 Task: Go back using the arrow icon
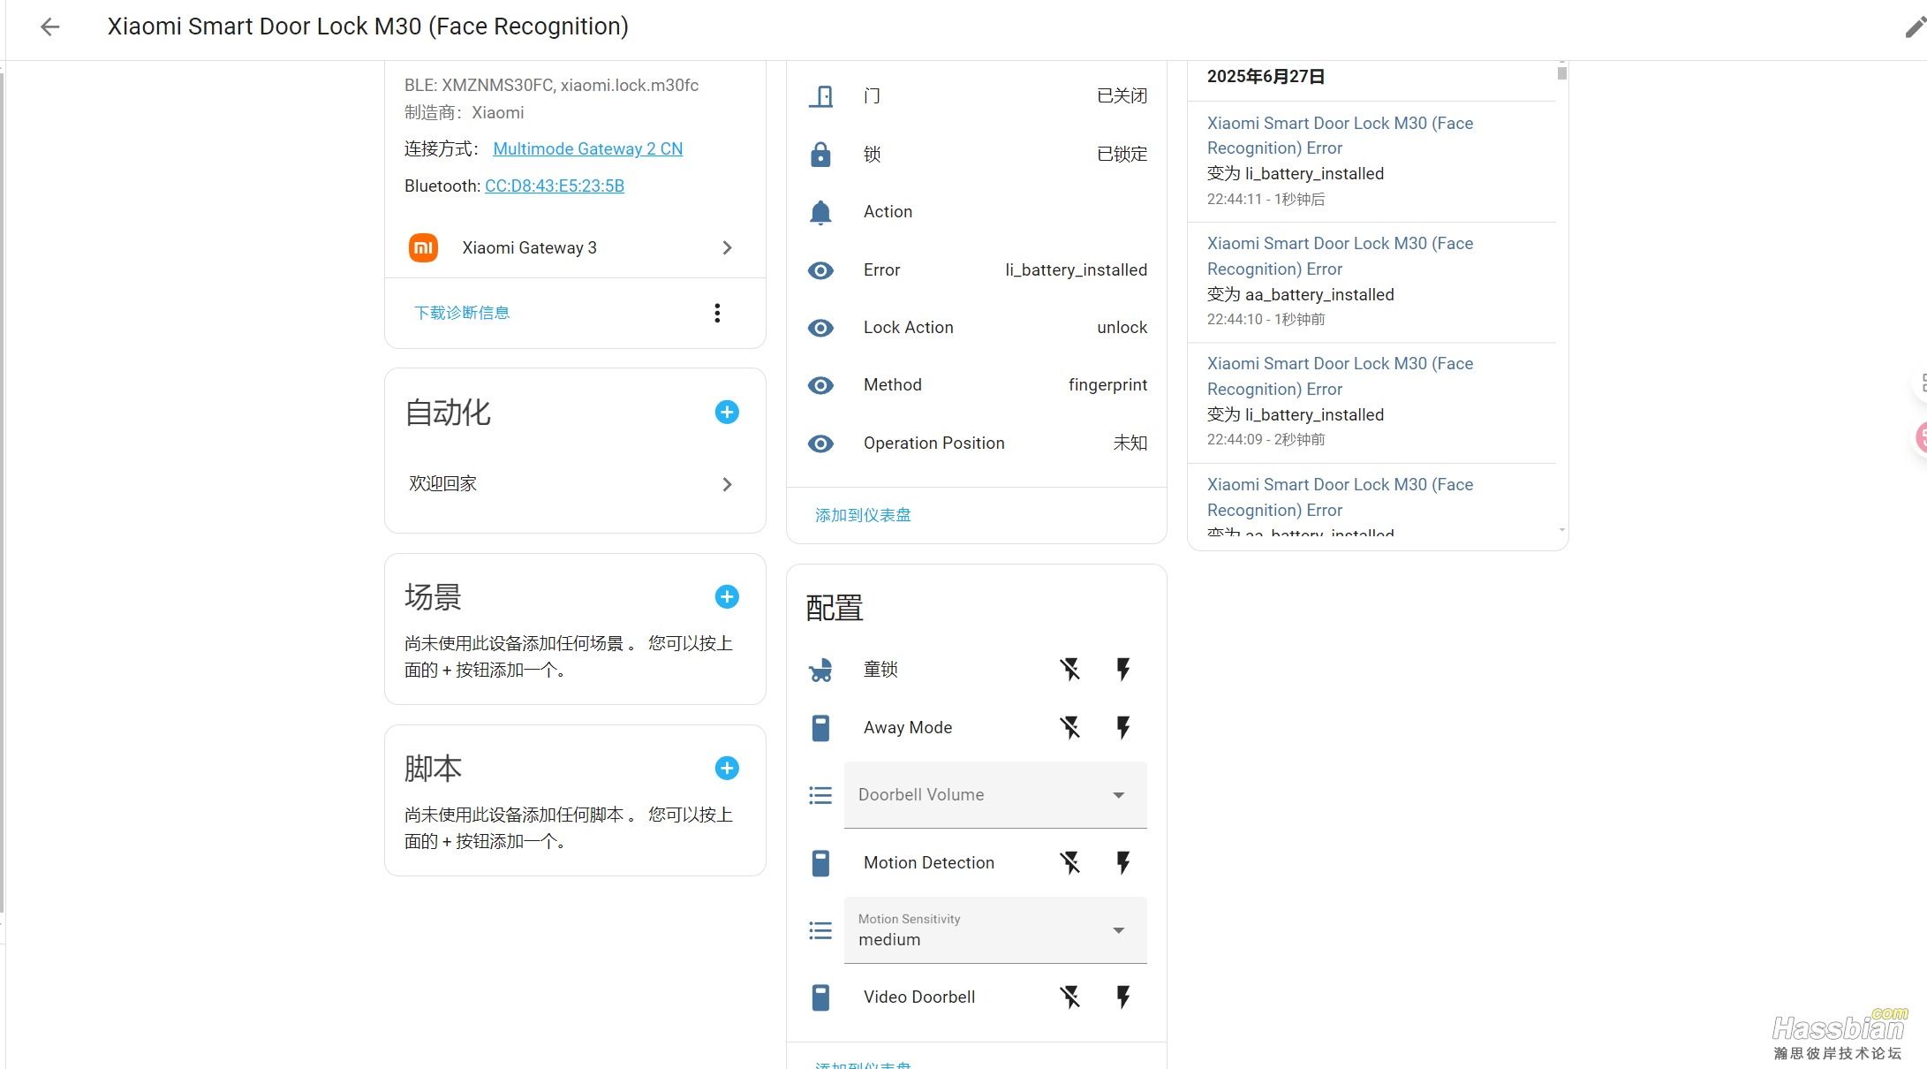tap(50, 27)
